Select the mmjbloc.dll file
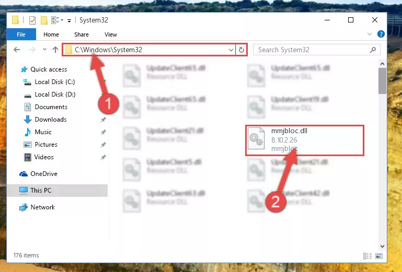Viewport: 402px width, 272px height. pos(305,140)
